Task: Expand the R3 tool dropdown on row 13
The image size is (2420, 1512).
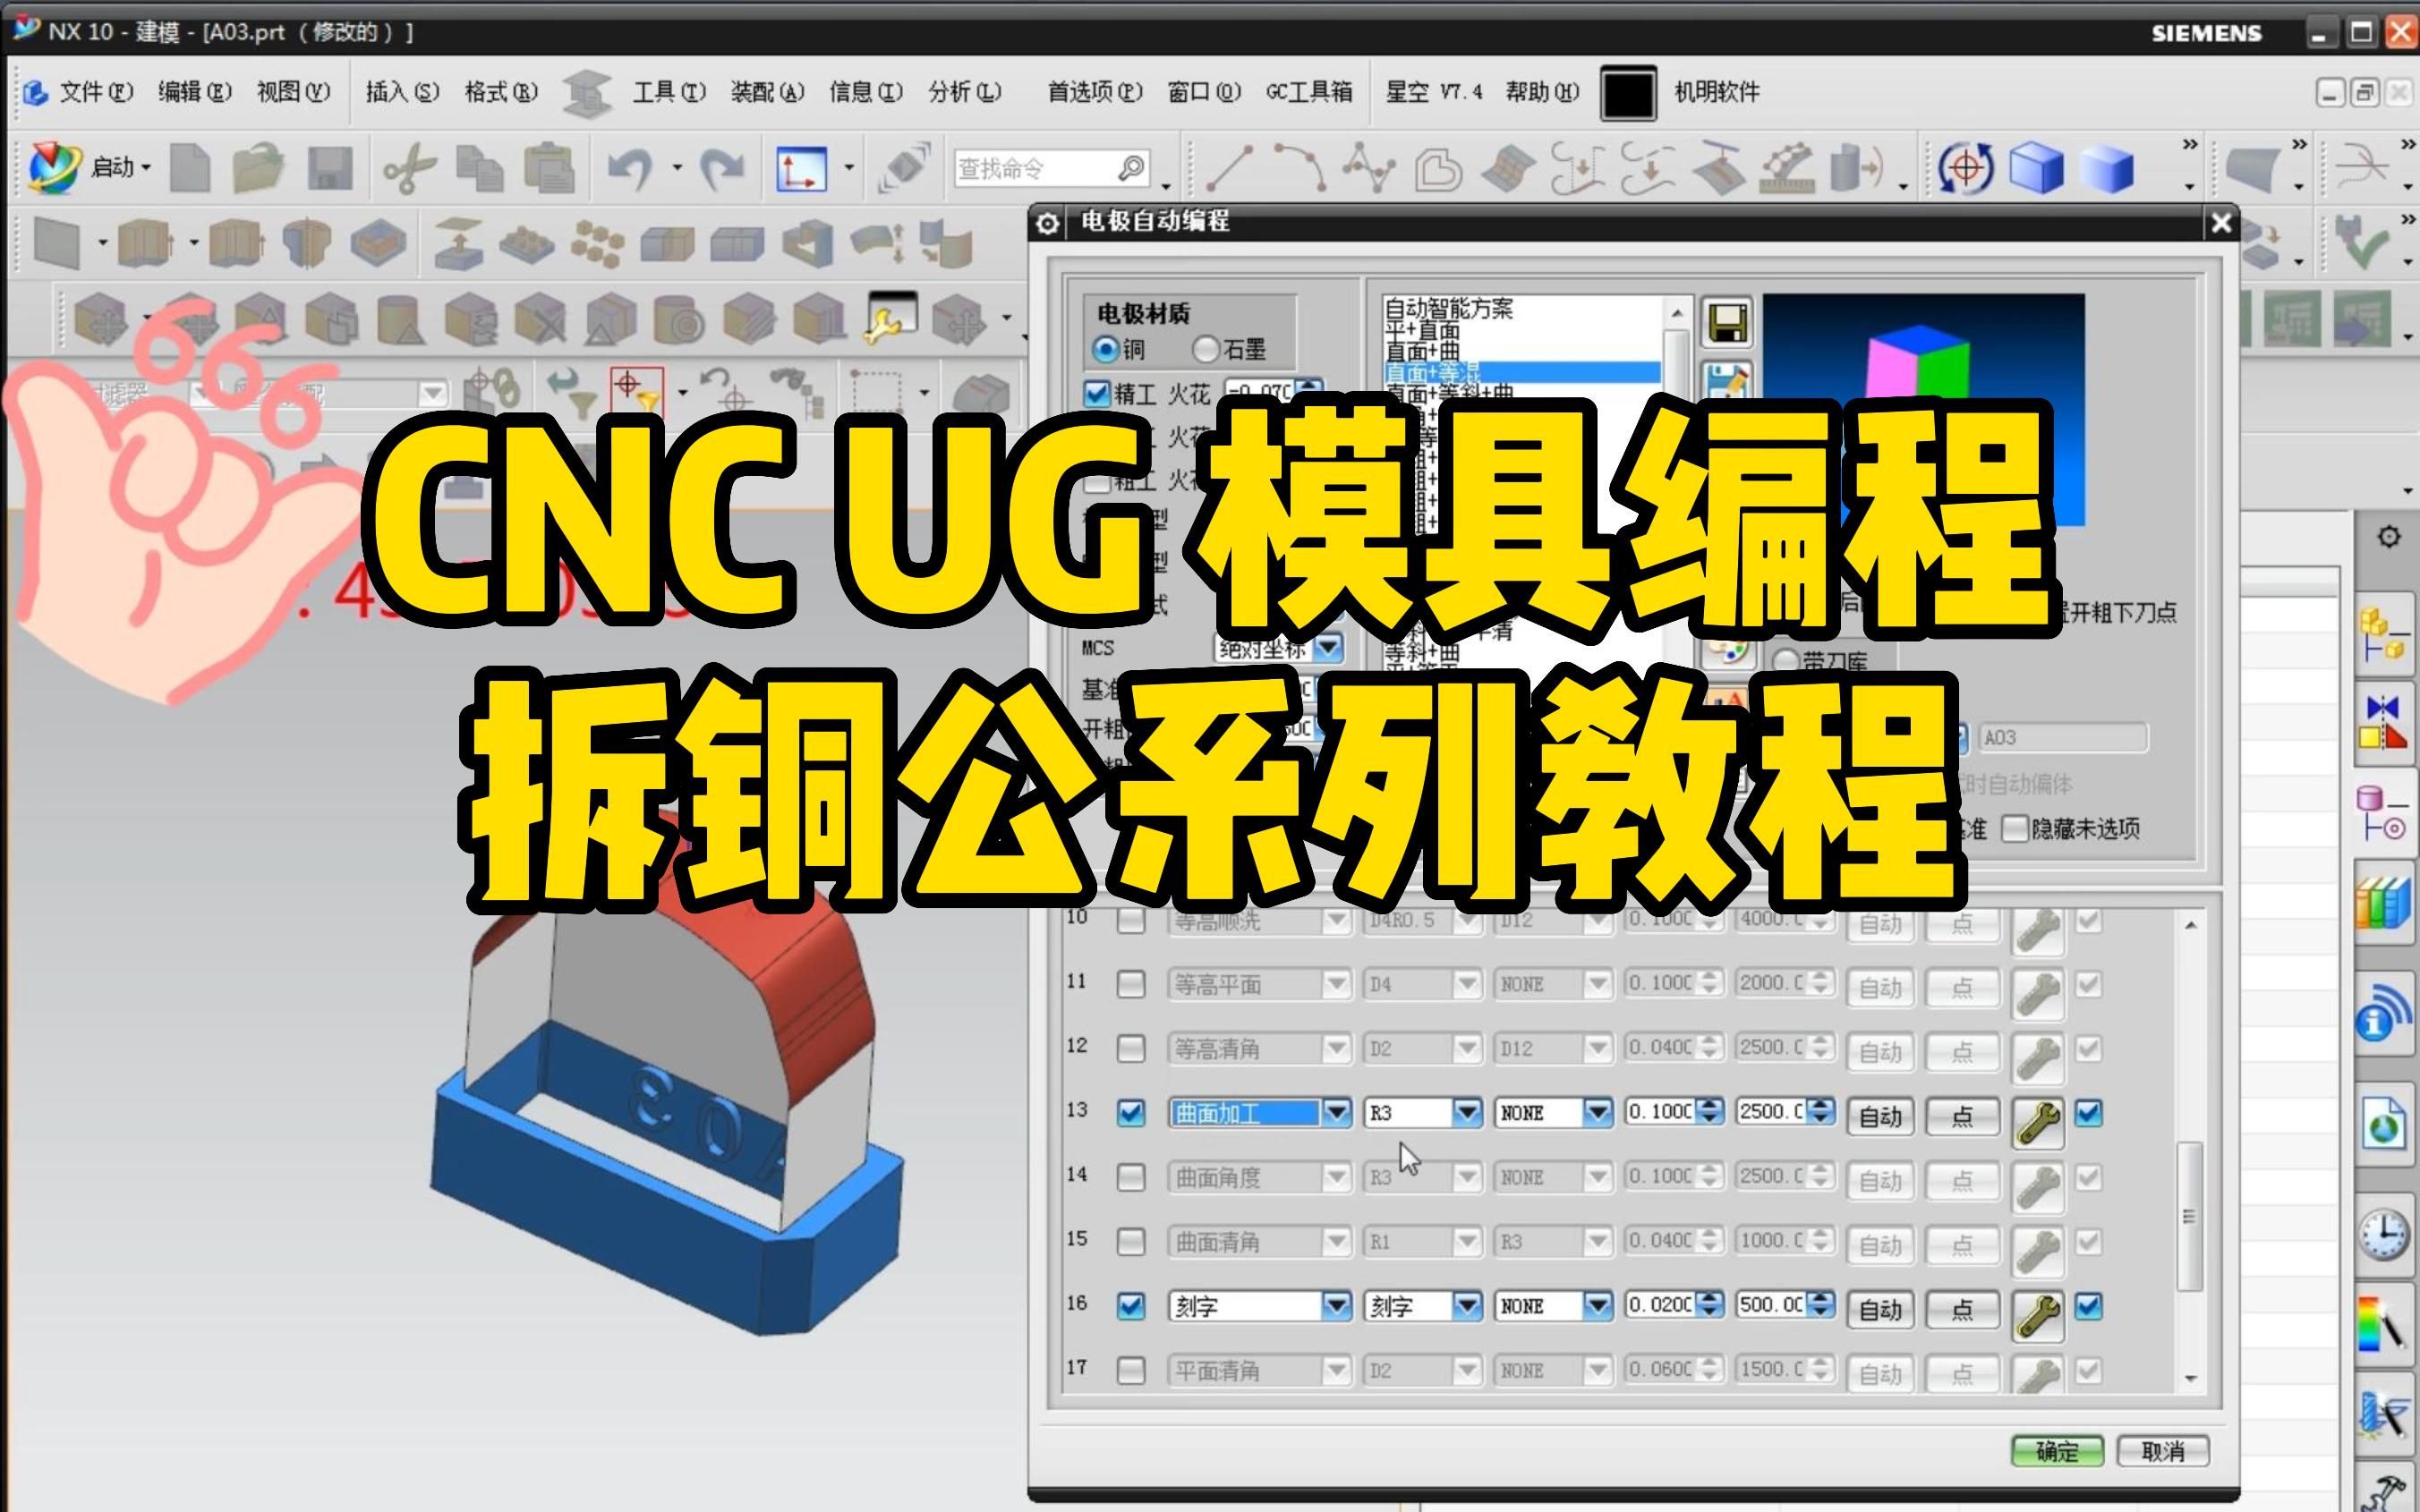Action: tap(1466, 1113)
